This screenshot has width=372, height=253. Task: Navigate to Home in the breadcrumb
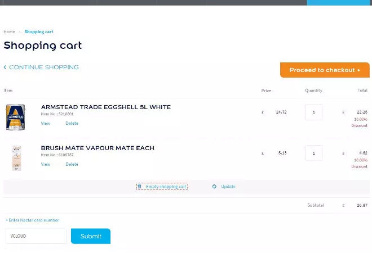pyautogui.click(x=9, y=32)
